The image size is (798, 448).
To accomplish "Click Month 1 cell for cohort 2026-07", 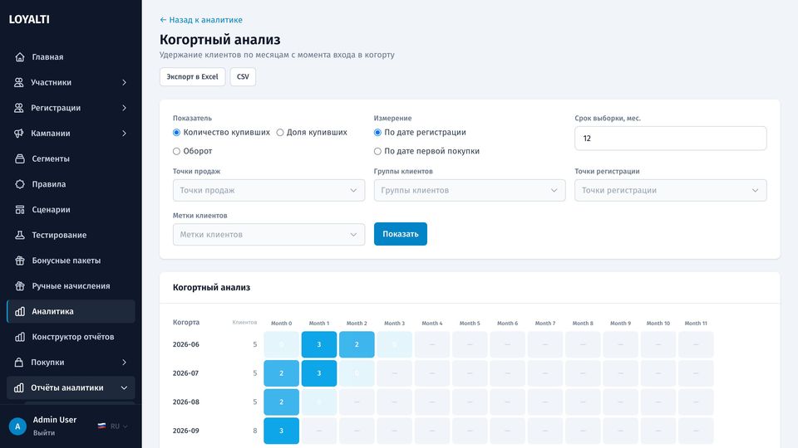I will pyautogui.click(x=319, y=373).
